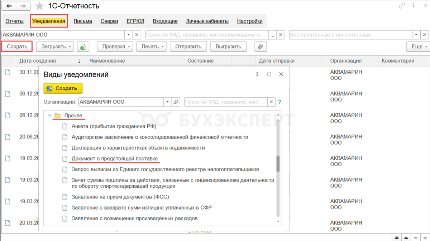Click the green add-document icon next to Загрузить
Image resolution: width=430 pixels, height=241 pixels.
click(83, 46)
